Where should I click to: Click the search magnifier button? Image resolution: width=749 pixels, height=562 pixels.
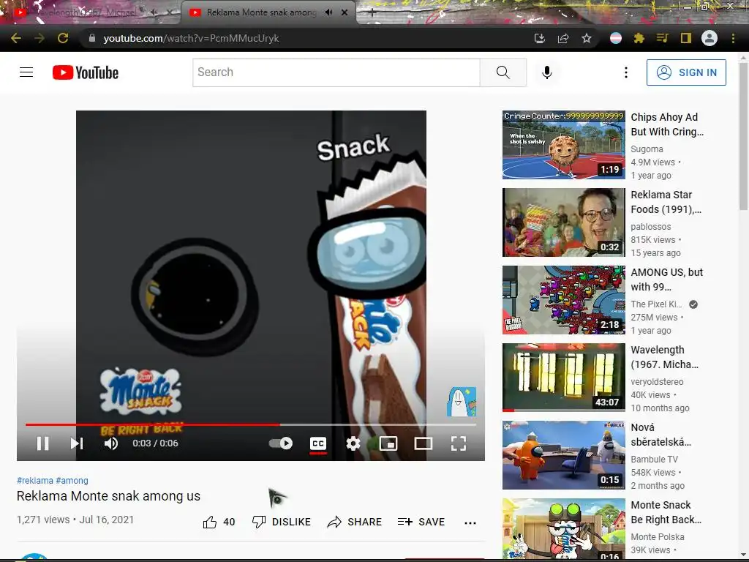coord(503,72)
